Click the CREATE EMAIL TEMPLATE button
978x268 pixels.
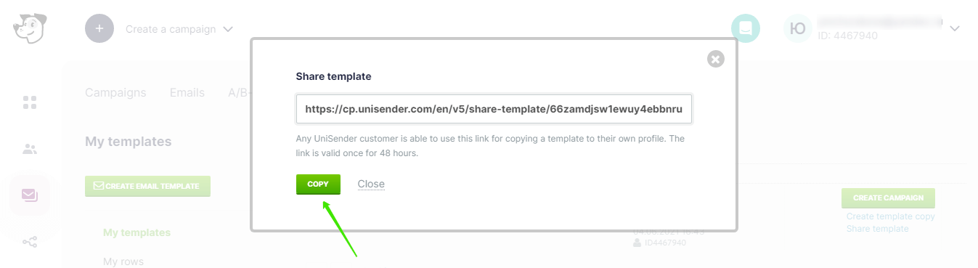[147, 186]
